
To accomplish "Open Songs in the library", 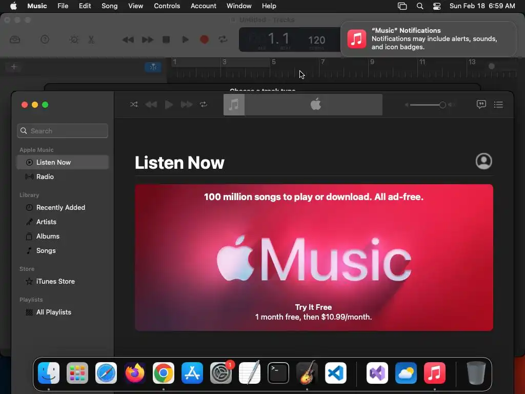I will coord(63,250).
